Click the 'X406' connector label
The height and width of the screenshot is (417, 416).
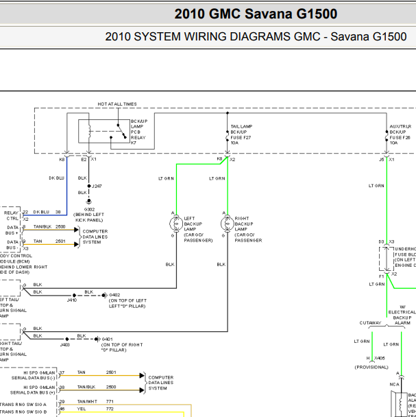[x=380, y=358]
